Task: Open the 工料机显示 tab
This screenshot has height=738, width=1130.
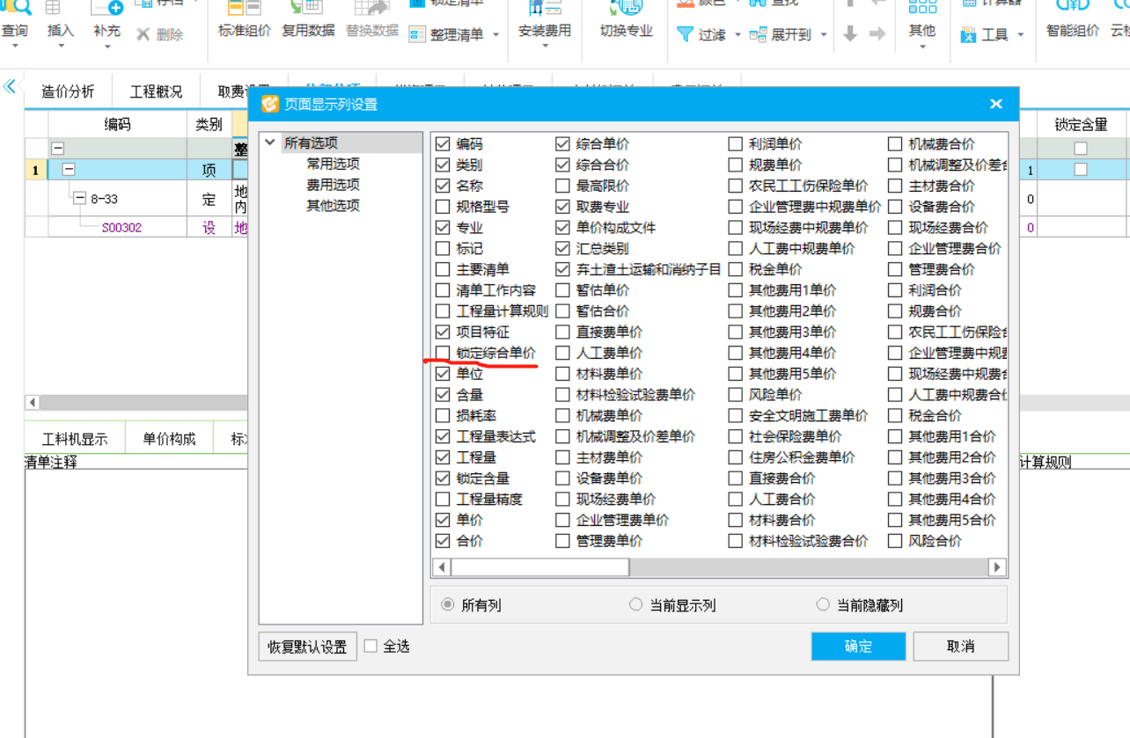Action: pyautogui.click(x=75, y=439)
